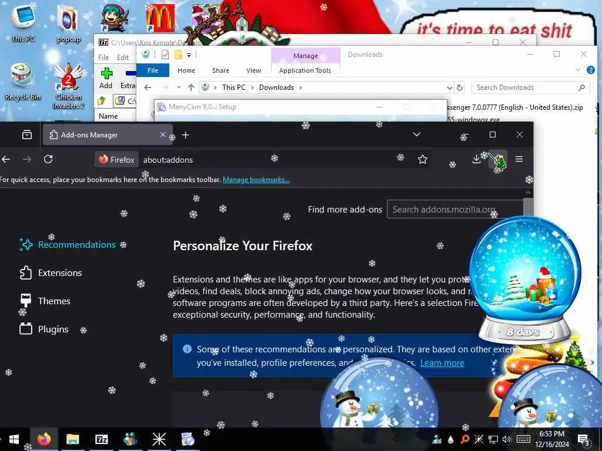Screen dimensions: 602x451
Task: Open the File menu in 7-Zip
Action: click(103, 58)
